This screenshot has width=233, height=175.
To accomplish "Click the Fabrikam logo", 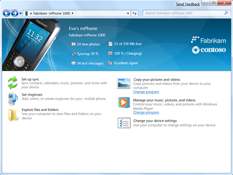I will (208, 40).
